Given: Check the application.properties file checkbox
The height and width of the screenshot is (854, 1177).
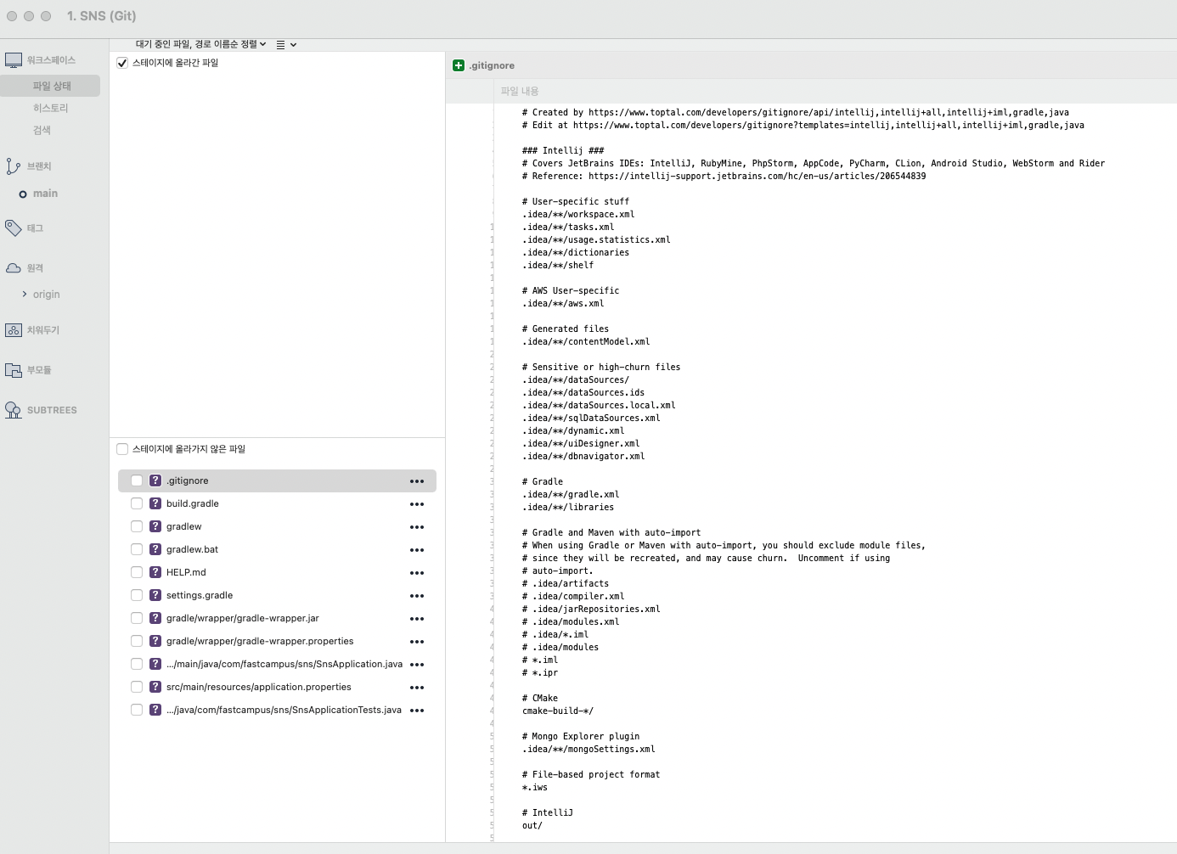Looking at the screenshot, I should coord(137,687).
